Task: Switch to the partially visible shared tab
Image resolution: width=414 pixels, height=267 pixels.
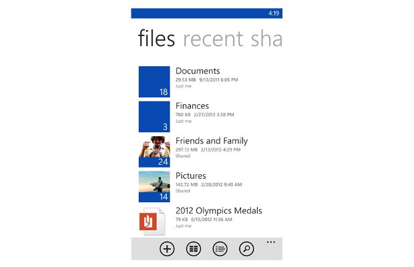Action: pyautogui.click(x=266, y=39)
